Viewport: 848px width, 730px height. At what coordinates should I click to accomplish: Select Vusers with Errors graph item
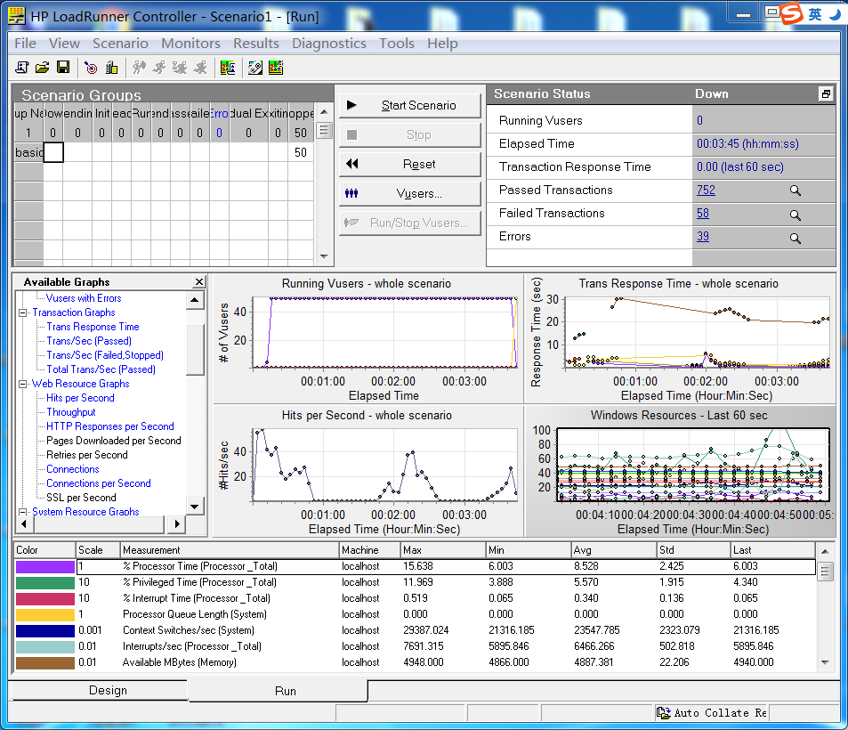coord(84,298)
